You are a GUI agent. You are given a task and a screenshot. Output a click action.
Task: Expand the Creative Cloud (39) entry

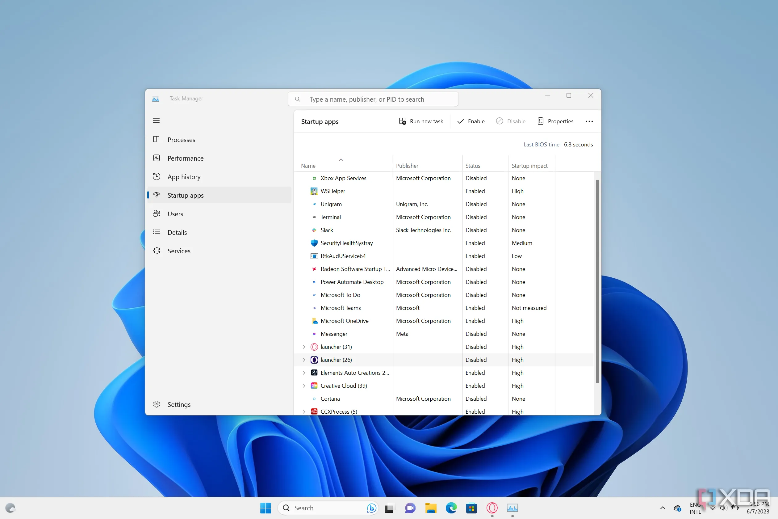coord(304,386)
